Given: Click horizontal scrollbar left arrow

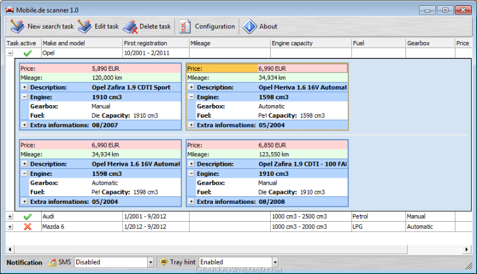Looking at the screenshot, I should click(x=10, y=250).
